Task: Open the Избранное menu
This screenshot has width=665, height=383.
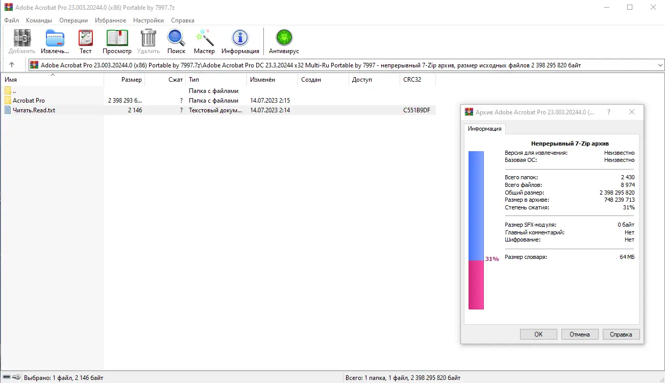Action: (x=110, y=20)
